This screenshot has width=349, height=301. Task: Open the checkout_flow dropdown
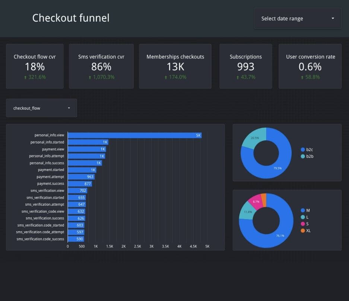[x=41, y=108]
